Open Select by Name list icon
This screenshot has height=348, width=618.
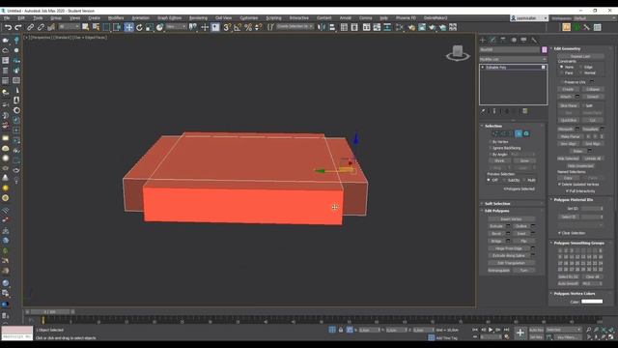[x=96, y=27]
